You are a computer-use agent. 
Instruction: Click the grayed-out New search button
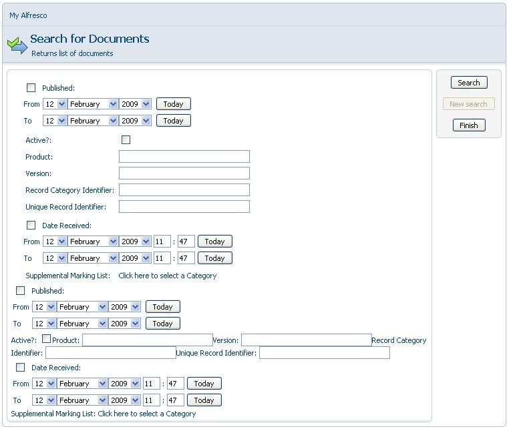coord(468,104)
